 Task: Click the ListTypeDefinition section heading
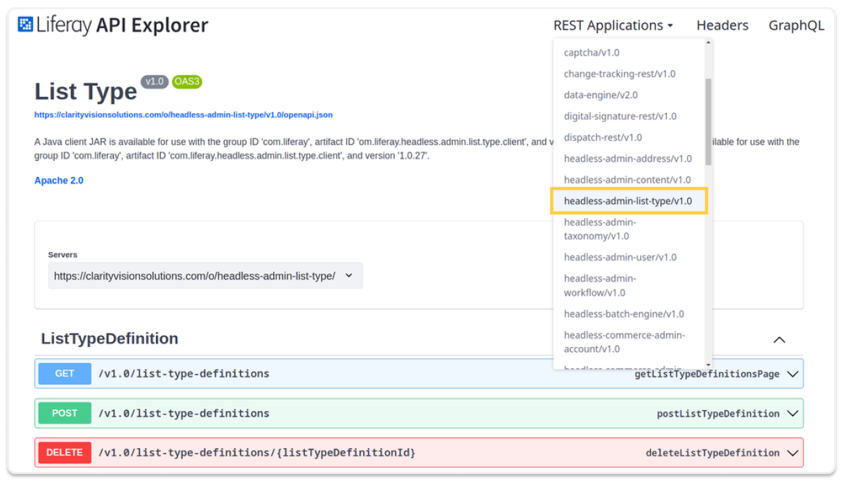(110, 338)
